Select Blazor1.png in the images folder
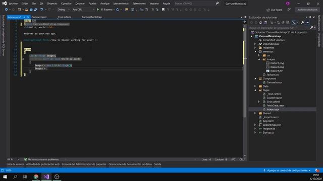 click(277, 63)
